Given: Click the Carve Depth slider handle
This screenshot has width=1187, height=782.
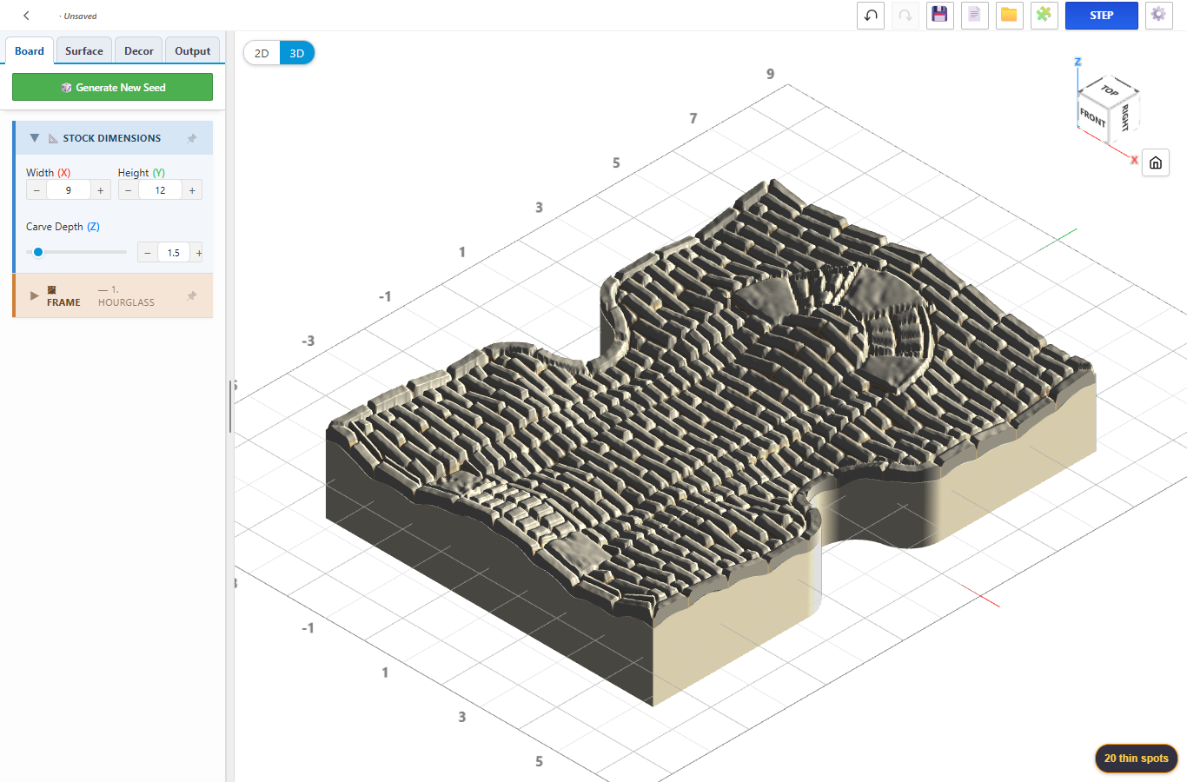Looking at the screenshot, I should (38, 252).
